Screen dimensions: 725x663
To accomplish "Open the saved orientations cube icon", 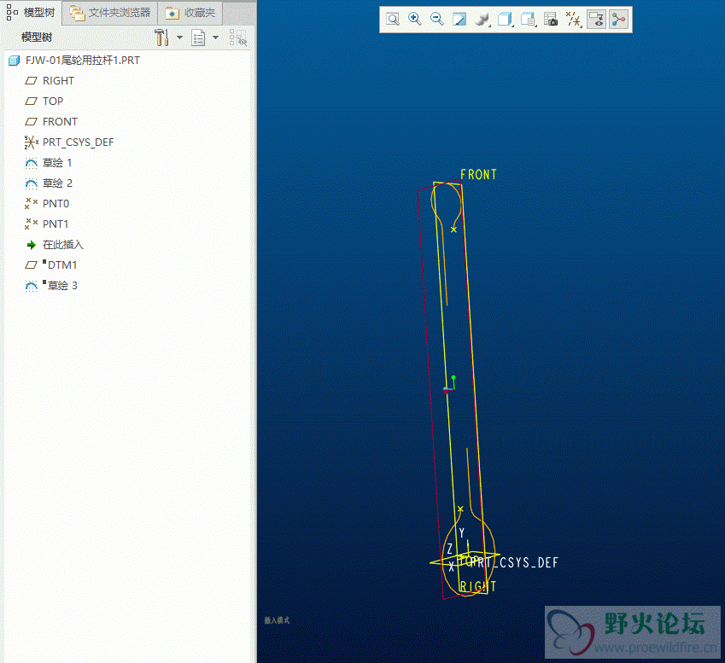I will [x=505, y=20].
